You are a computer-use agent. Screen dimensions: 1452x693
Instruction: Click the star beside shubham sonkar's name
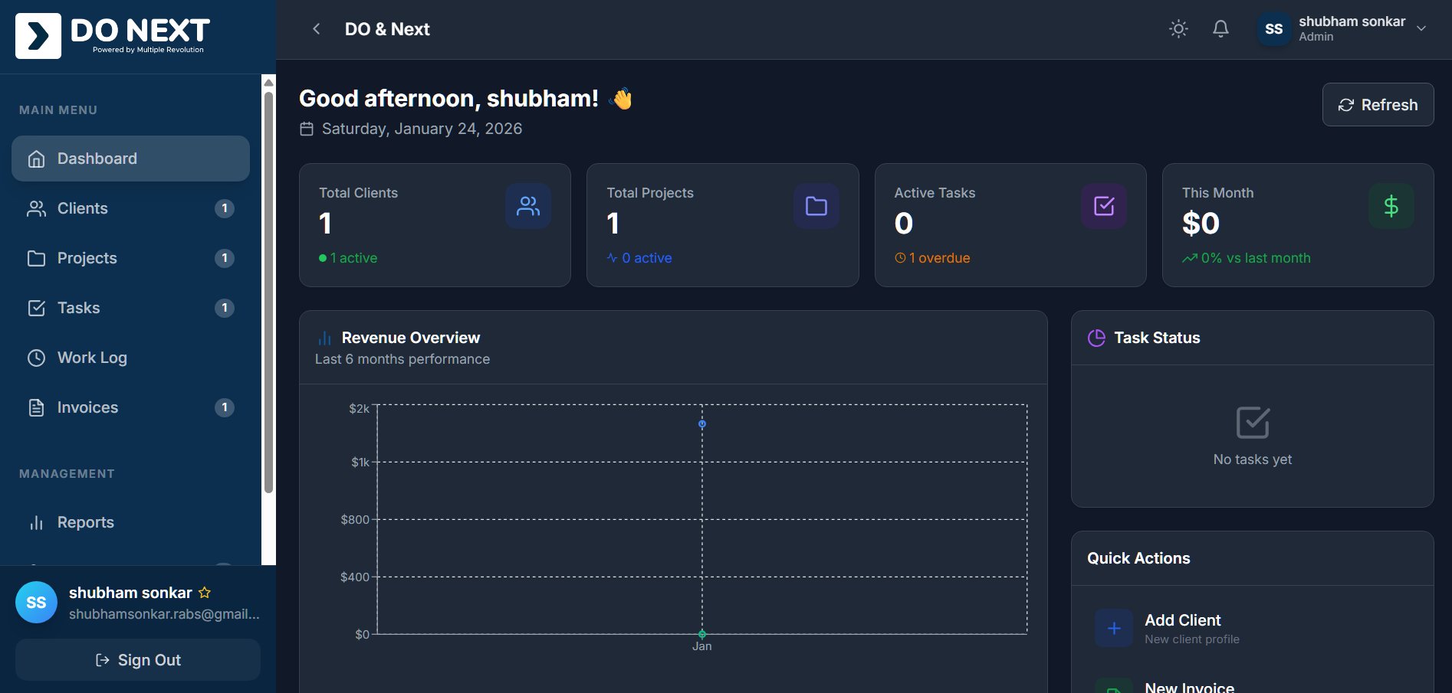(x=203, y=592)
